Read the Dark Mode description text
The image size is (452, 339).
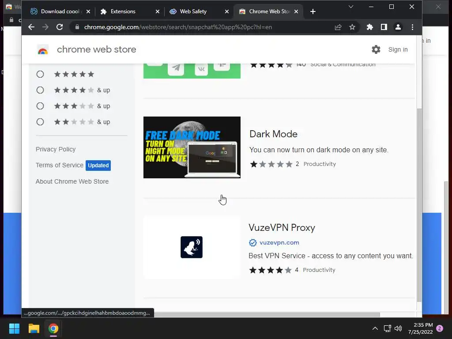pyautogui.click(x=319, y=150)
